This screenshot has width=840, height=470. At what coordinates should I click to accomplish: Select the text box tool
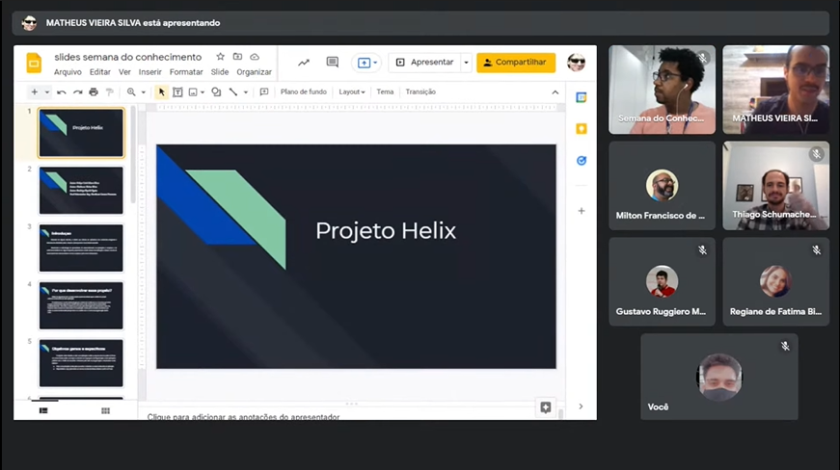177,92
